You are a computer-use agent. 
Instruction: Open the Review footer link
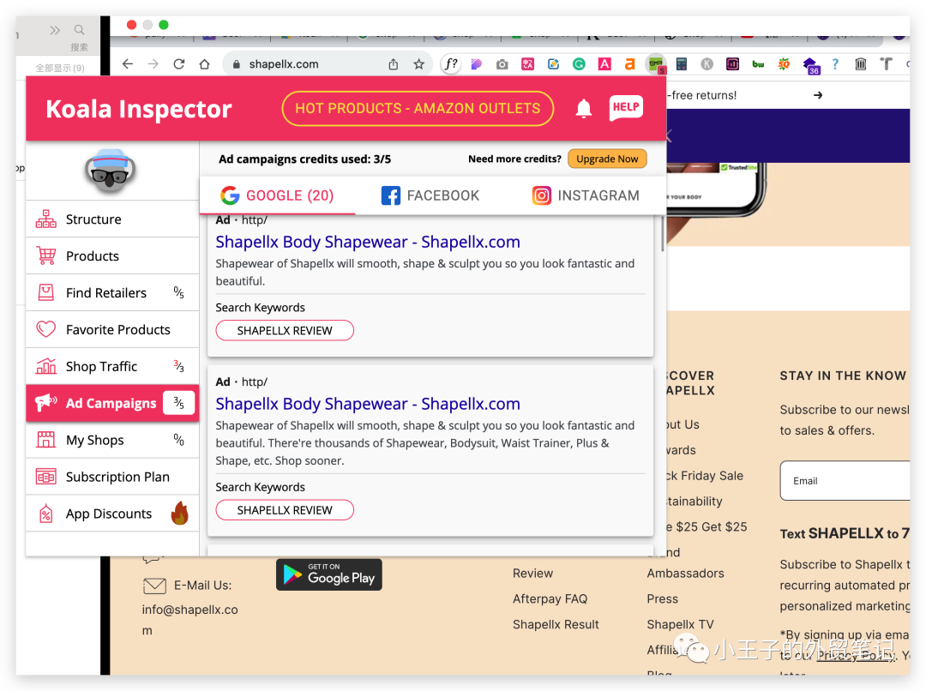pos(532,573)
